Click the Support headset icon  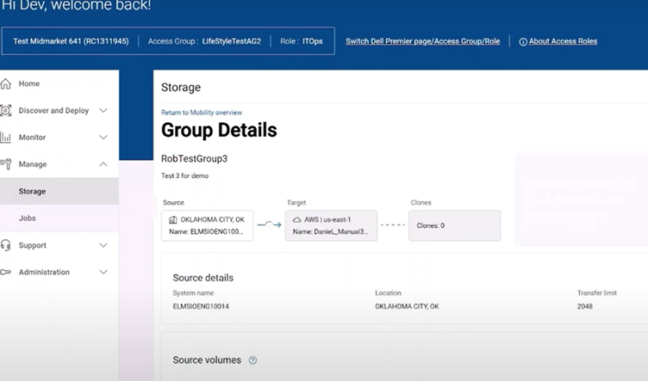tap(6, 245)
